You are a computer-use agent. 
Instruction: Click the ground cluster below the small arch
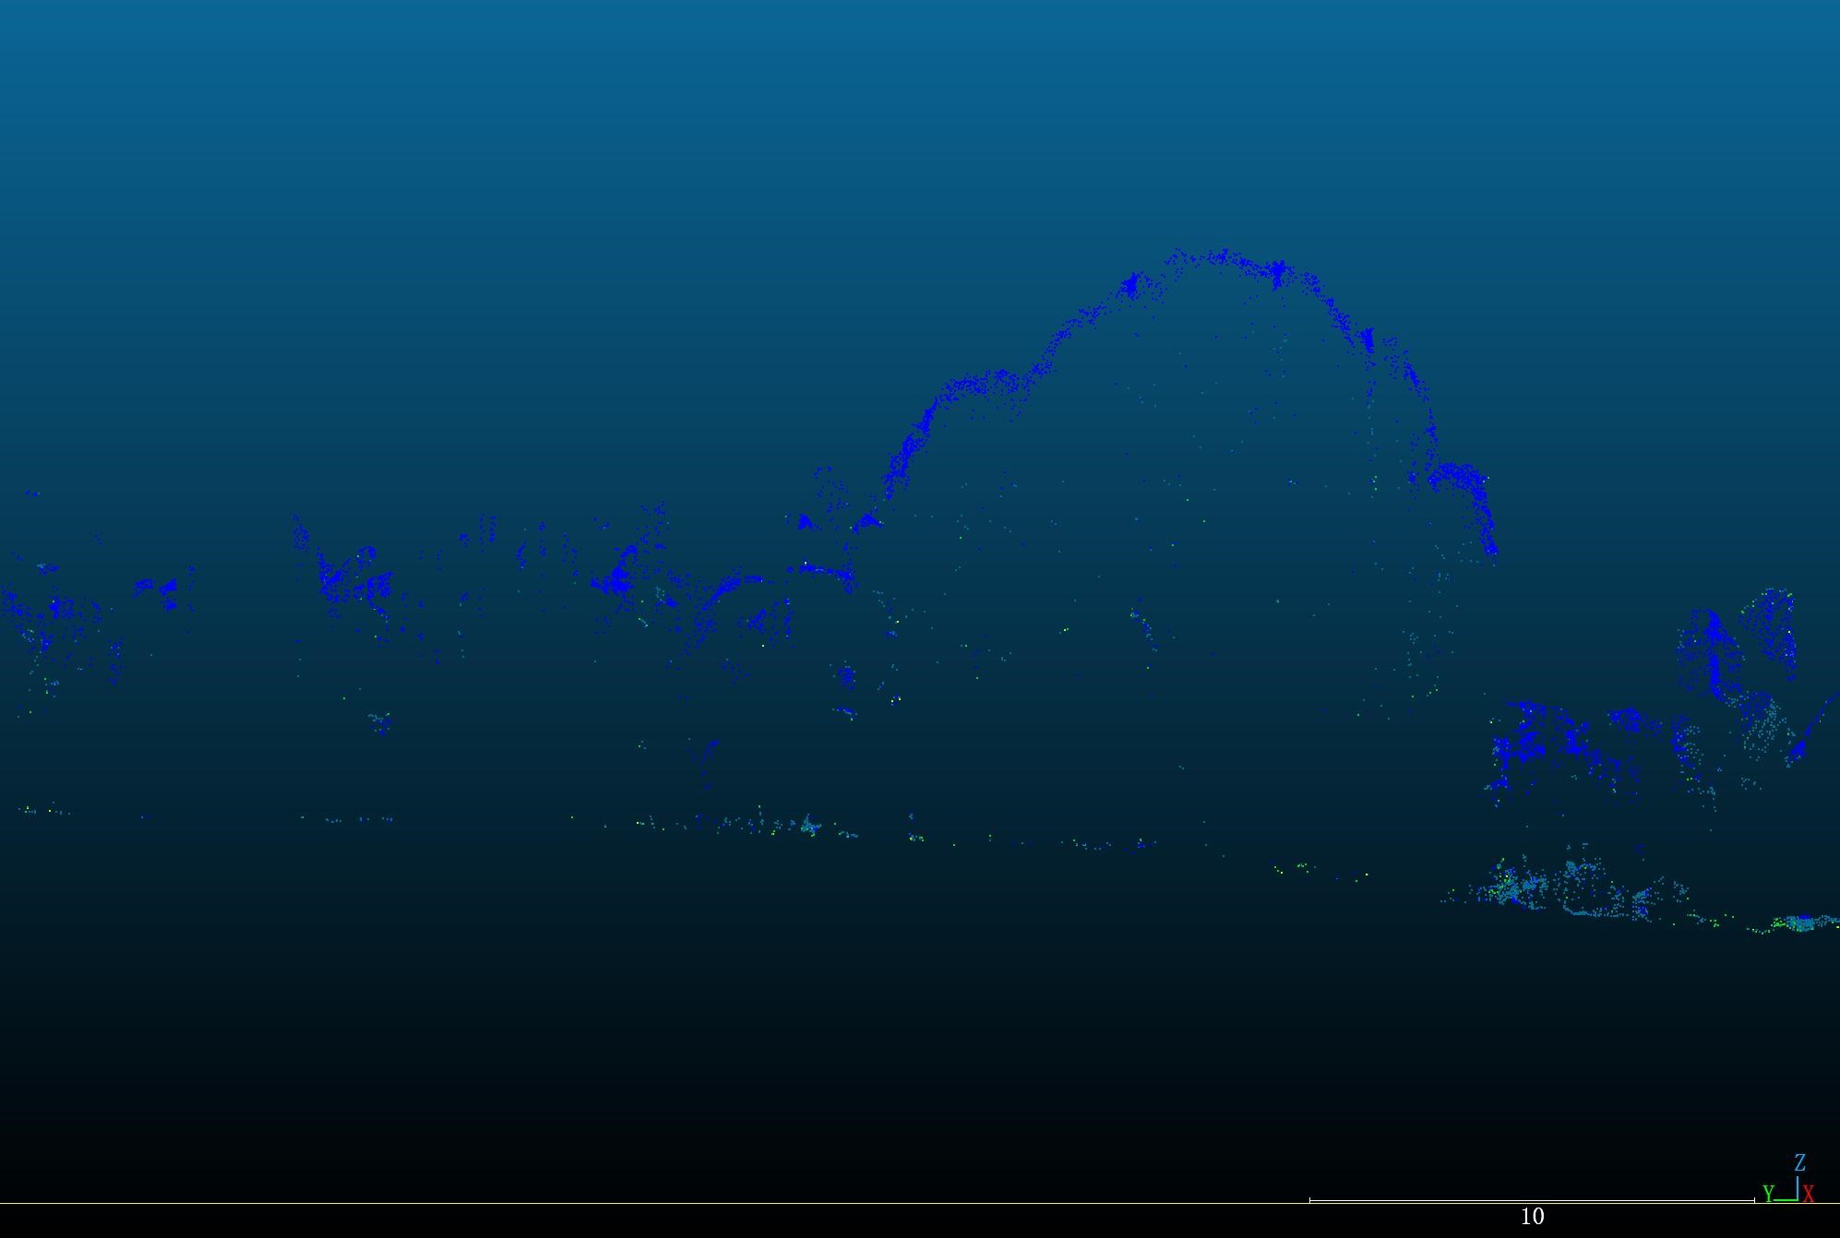pyautogui.click(x=809, y=825)
